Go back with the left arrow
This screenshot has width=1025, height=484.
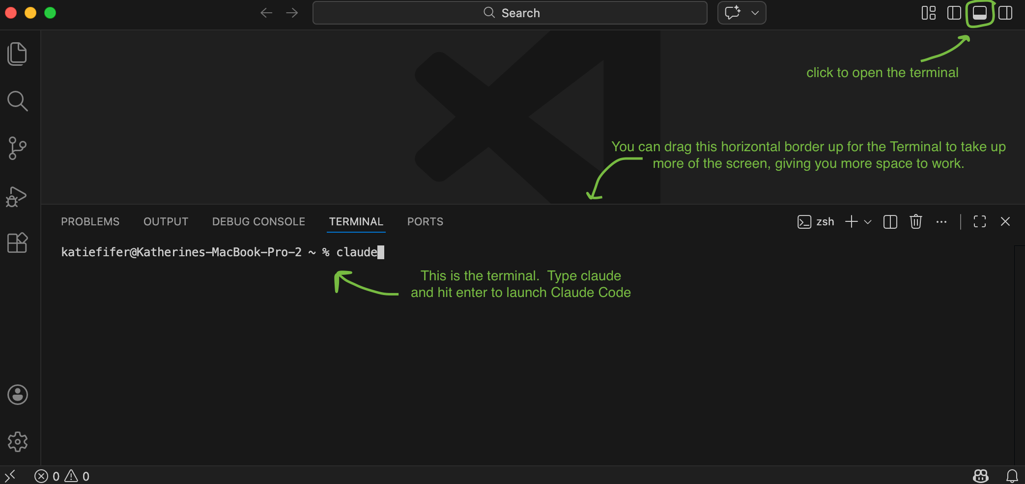[x=266, y=13]
